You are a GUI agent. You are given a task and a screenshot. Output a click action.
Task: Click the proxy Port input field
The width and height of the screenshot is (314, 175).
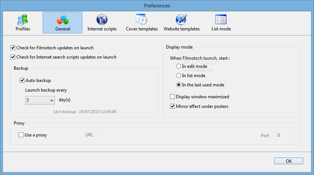(284, 135)
